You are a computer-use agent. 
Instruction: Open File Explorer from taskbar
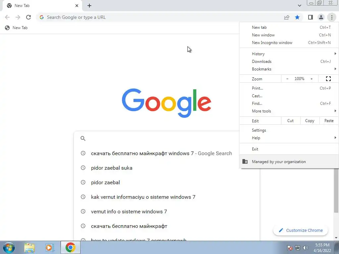pos(29,247)
